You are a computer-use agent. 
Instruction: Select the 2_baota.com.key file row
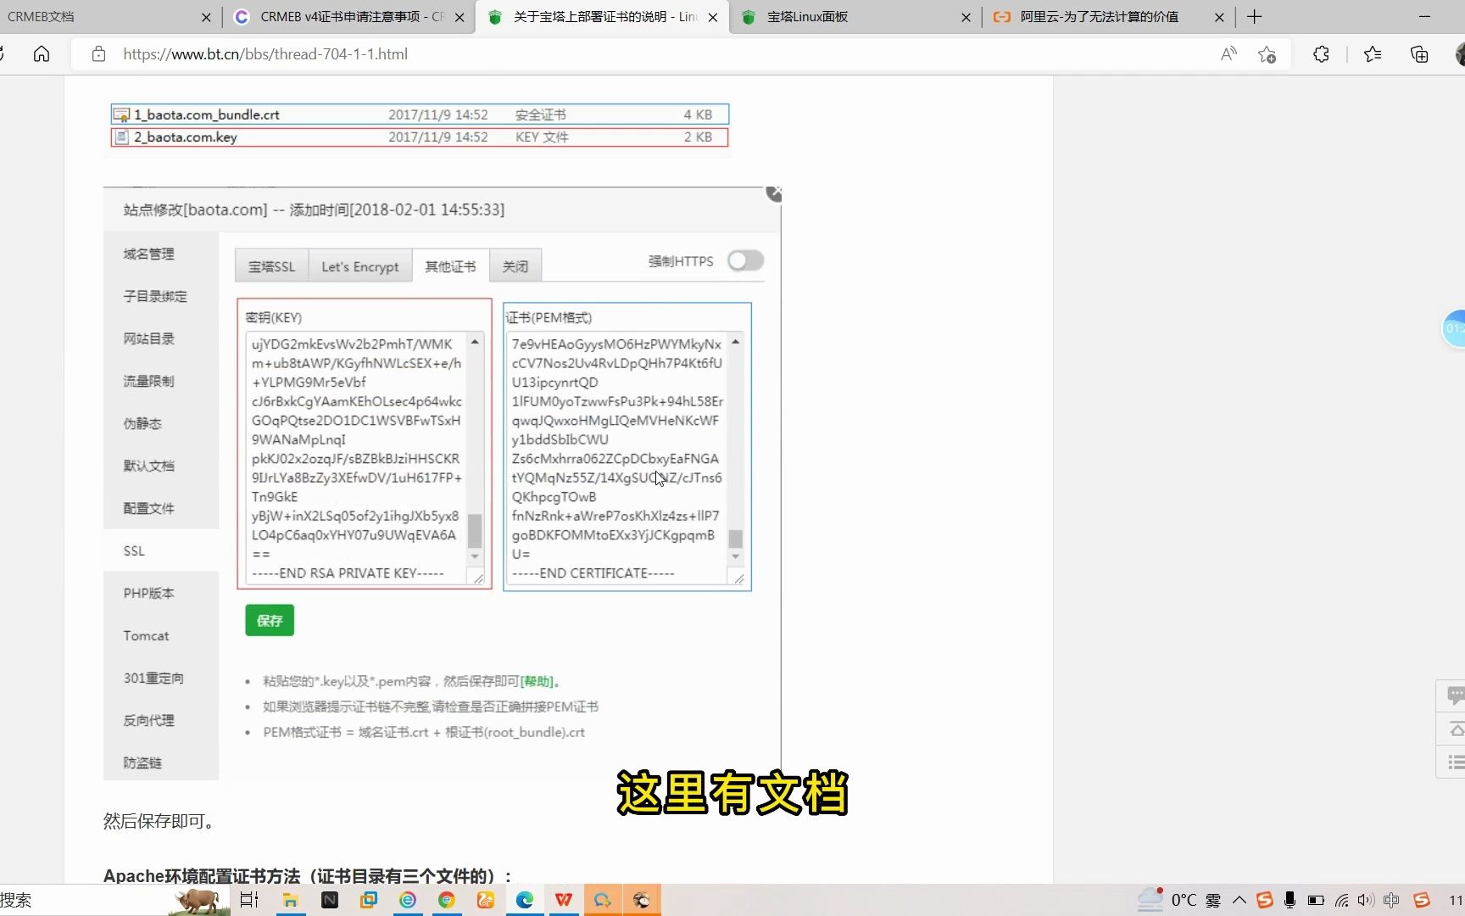point(420,137)
